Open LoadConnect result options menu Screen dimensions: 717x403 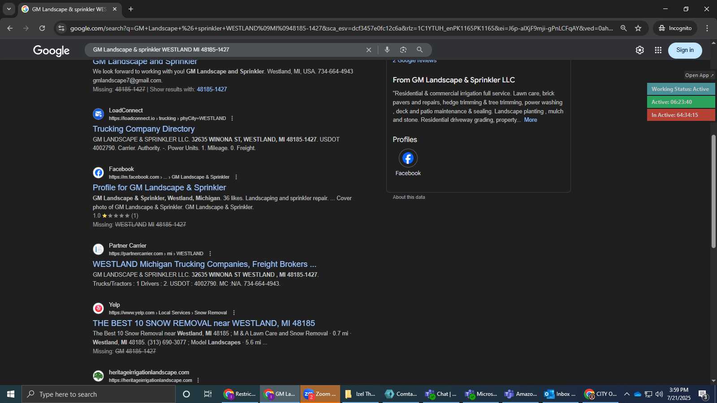coord(232,119)
